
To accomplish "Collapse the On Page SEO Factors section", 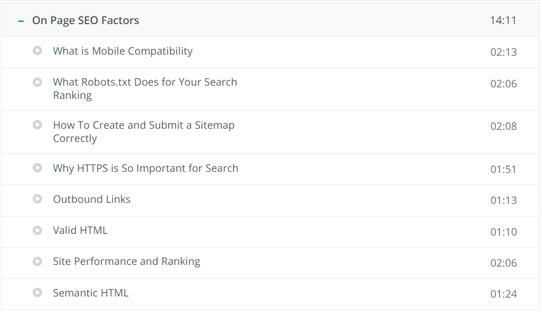I will [x=21, y=21].
